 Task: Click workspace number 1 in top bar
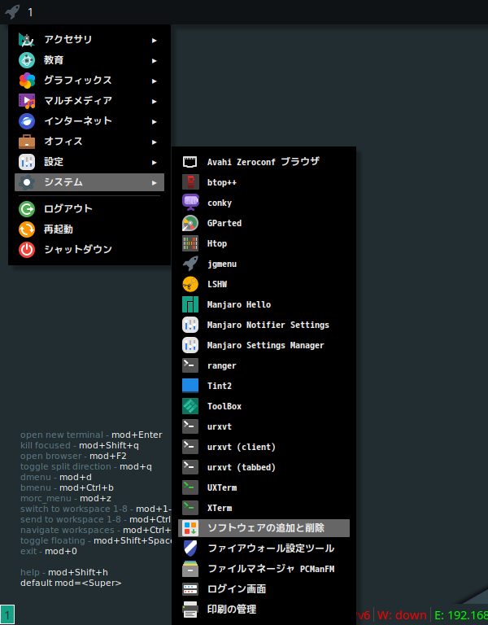30,12
